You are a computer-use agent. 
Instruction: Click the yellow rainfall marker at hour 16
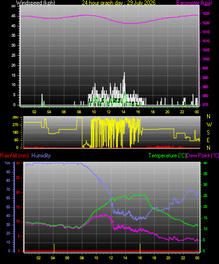tap(140, 248)
